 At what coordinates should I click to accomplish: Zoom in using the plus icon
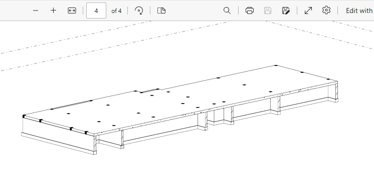tap(54, 10)
